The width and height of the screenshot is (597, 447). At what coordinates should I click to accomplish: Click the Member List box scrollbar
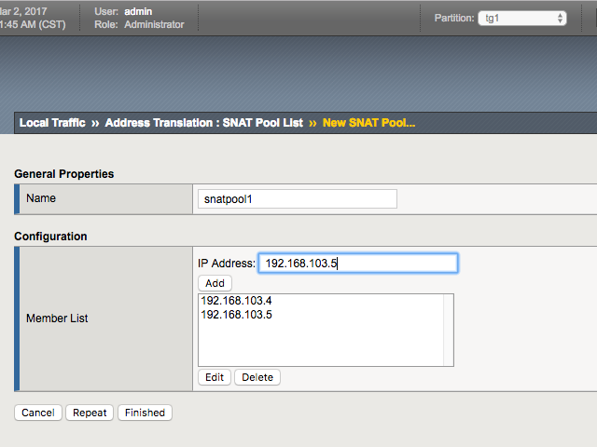coord(448,330)
